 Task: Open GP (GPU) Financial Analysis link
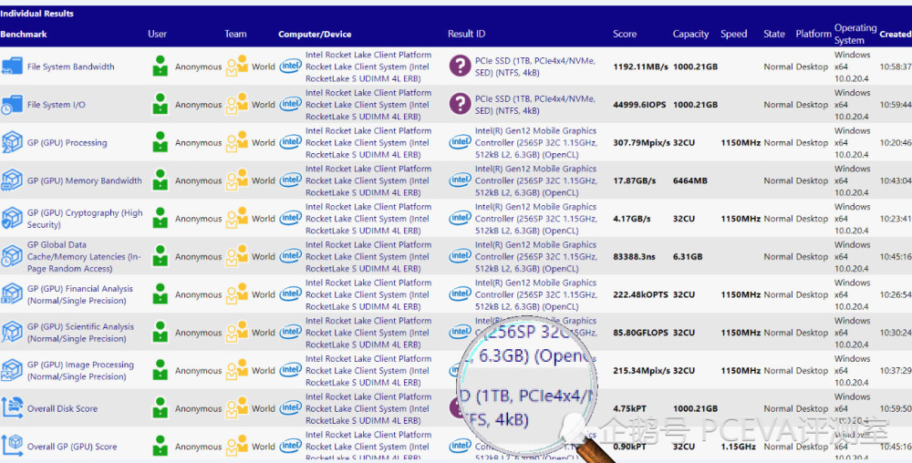click(80, 294)
